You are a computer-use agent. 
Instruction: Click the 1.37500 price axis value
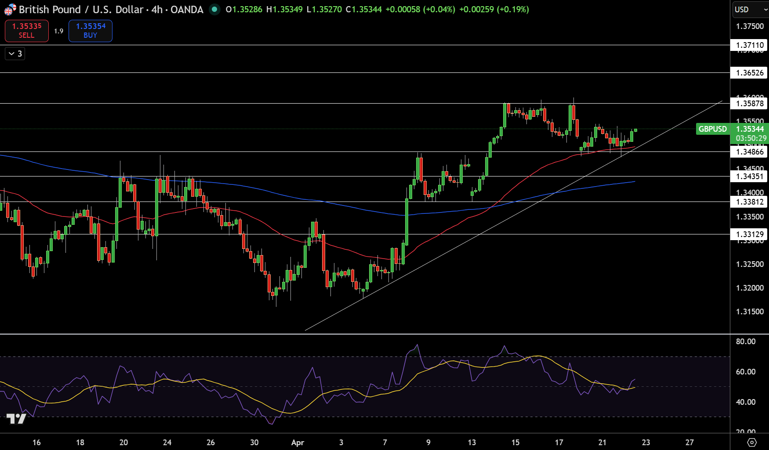750,26
